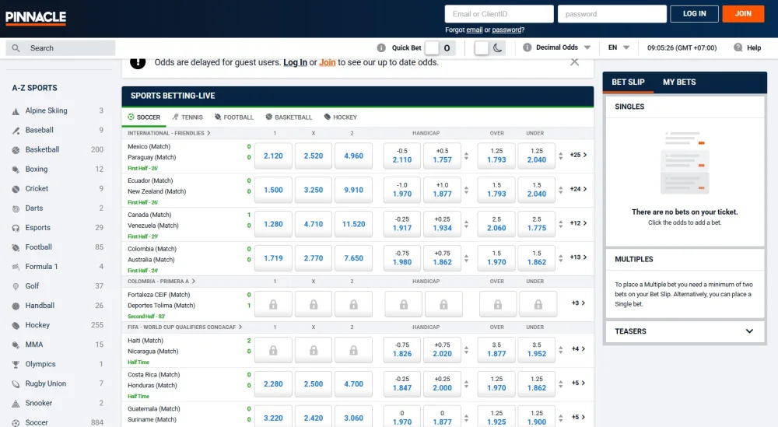Viewport: 778px width, 427px height.
Task: Select Colombia handicap -0.75 at 1.980
Action: [x=402, y=258]
